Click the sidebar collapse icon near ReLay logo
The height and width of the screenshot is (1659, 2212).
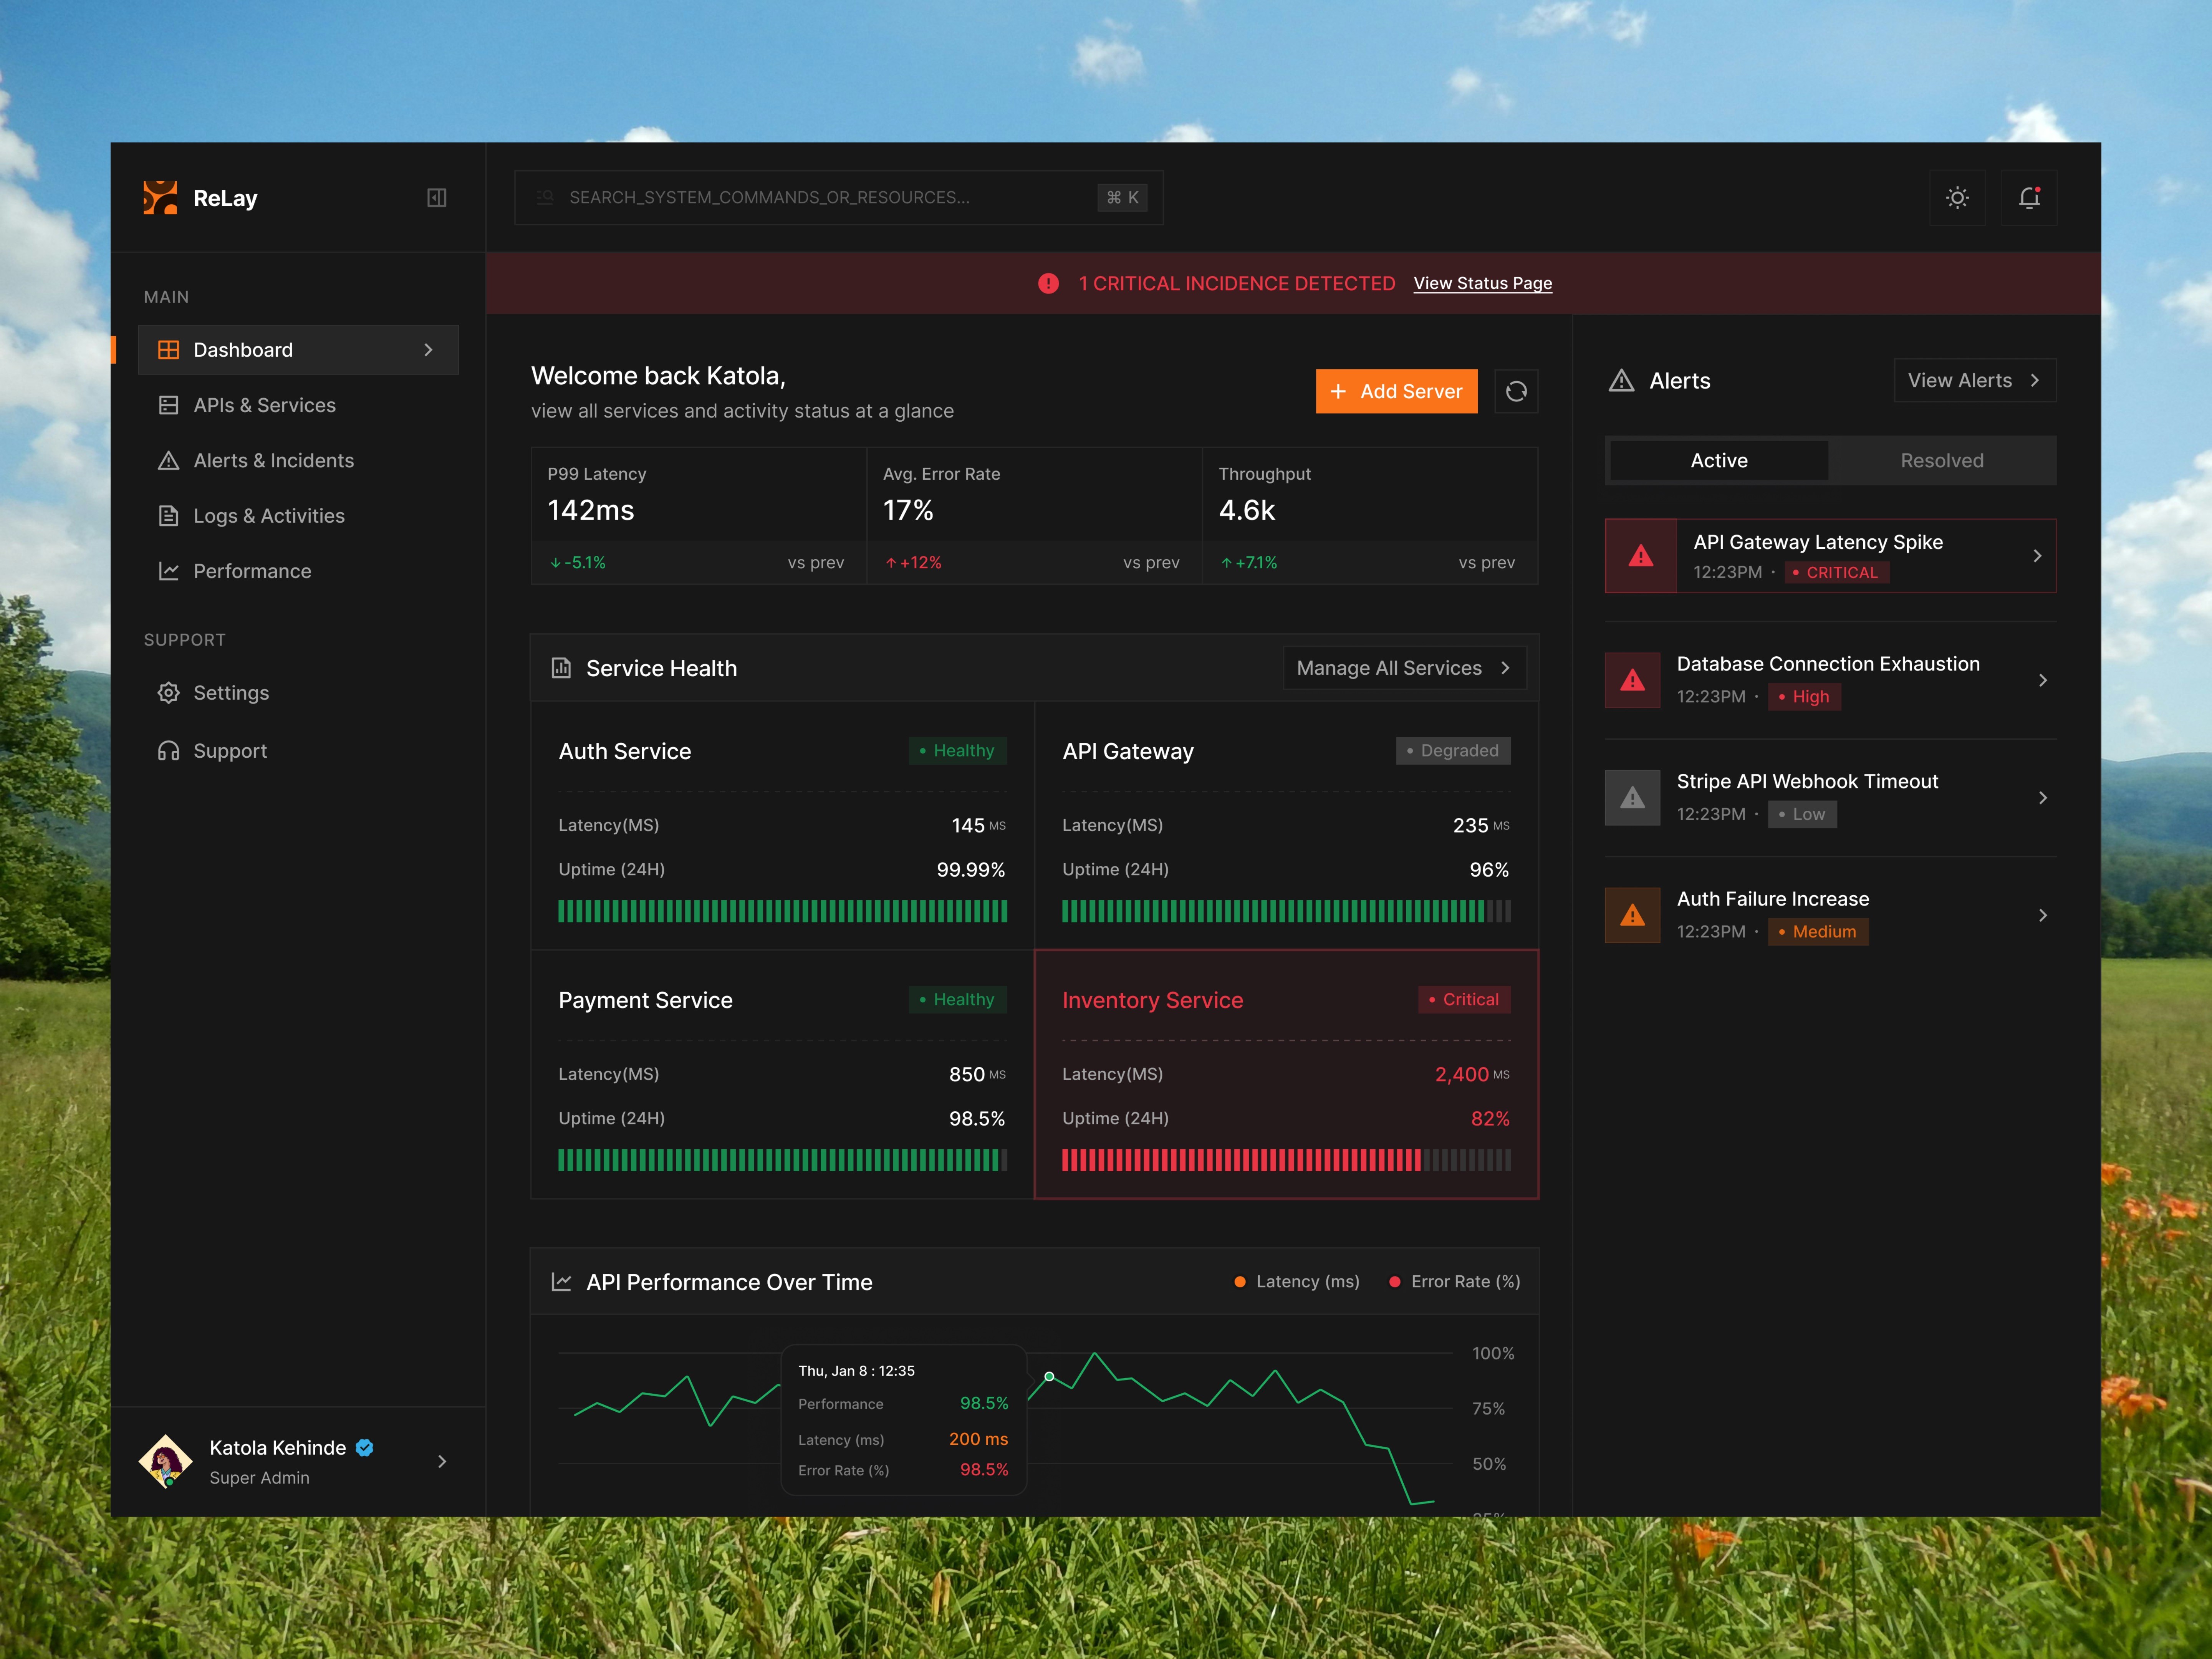point(437,198)
